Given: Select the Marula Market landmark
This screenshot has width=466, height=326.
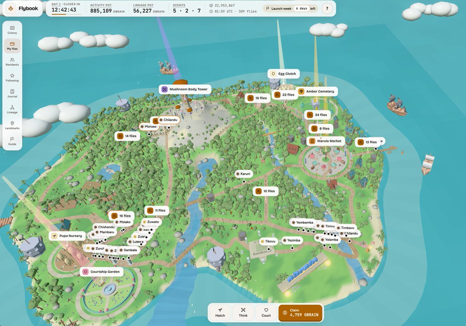Looking at the screenshot, I should pyautogui.click(x=325, y=141).
